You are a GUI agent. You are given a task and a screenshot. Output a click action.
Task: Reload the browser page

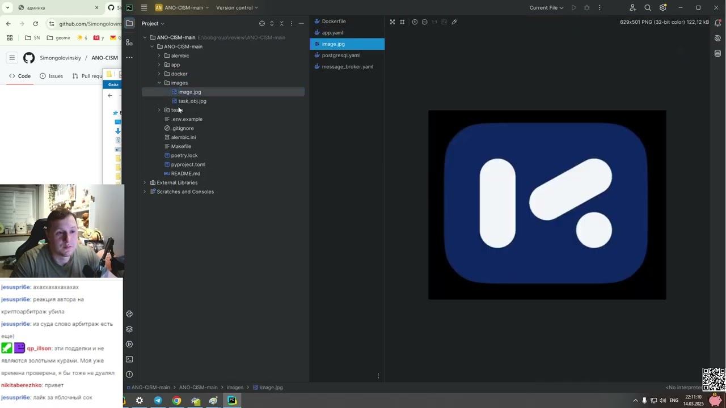pos(35,24)
